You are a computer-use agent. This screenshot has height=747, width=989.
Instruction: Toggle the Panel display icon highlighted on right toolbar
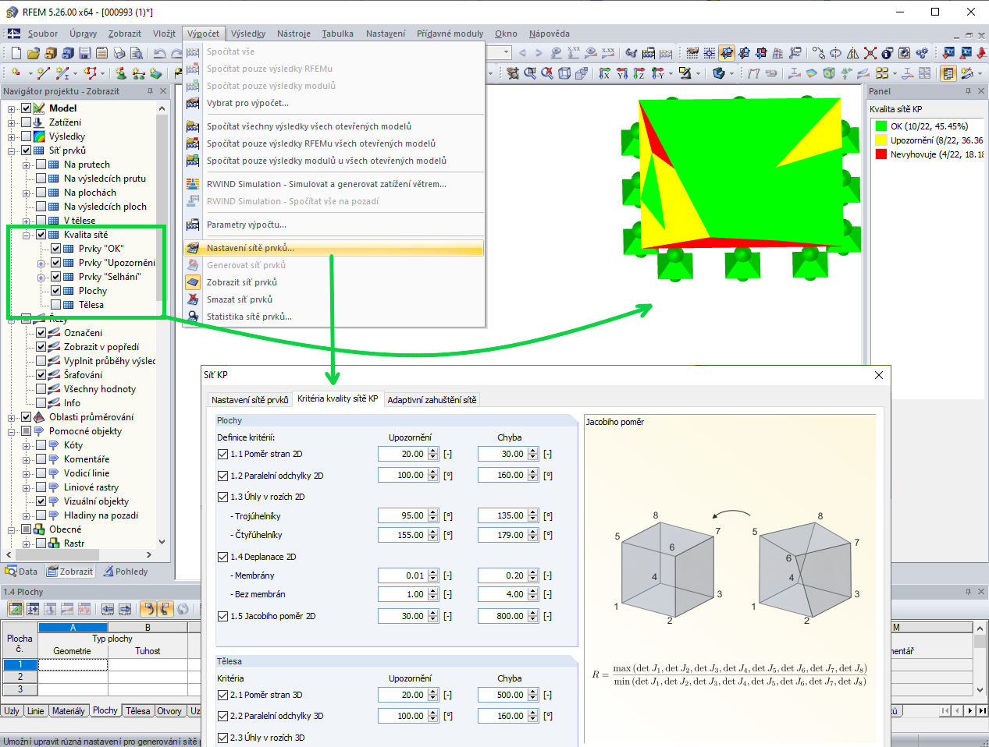click(x=948, y=73)
